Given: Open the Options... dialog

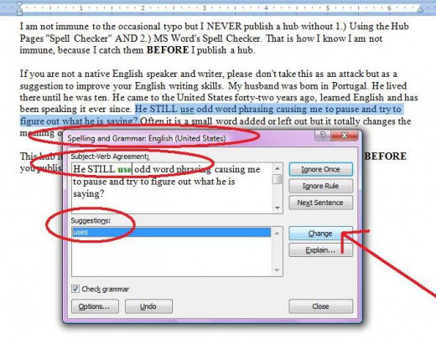Looking at the screenshot, I should (95, 306).
